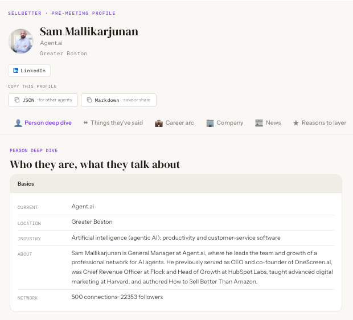Image resolution: width=353 pixels, height=320 pixels.
Task: Click the ABOUT row label
Action: [24, 254]
